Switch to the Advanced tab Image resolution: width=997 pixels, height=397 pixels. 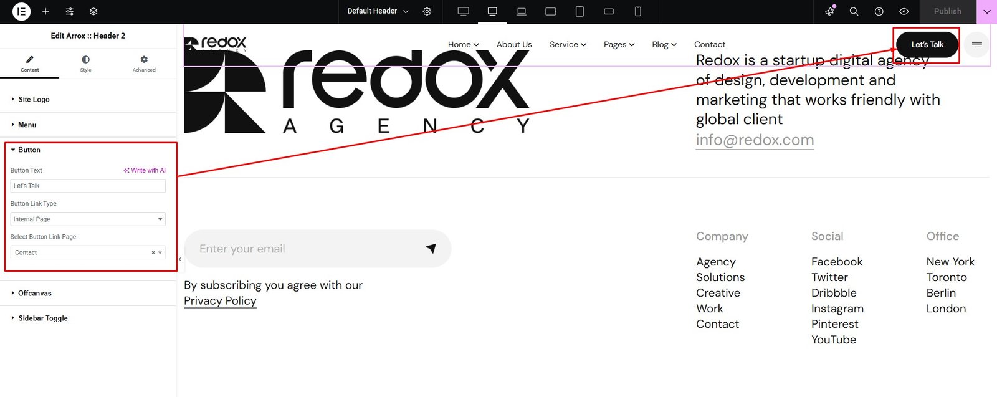[144, 63]
